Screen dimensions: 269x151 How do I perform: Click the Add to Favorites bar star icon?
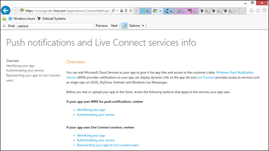tap(4, 19)
